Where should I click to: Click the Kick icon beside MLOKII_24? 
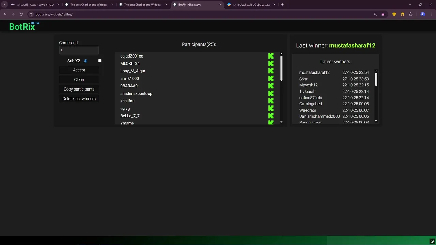pos(271,63)
